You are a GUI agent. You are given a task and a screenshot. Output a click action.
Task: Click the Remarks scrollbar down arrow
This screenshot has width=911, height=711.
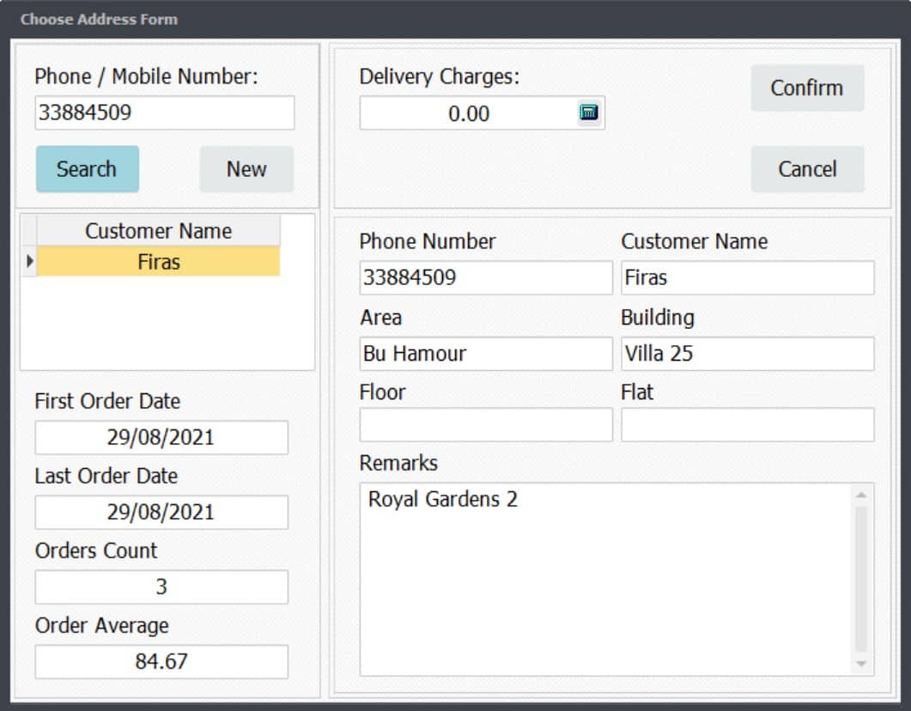861,664
